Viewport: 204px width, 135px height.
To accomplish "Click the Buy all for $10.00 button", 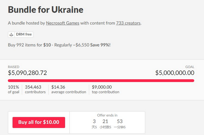I will point(39,122).
